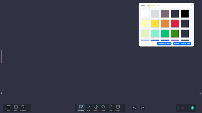This screenshot has width=202, height=113.
Task: Activate the Sélection tool
Action: coord(81,108)
